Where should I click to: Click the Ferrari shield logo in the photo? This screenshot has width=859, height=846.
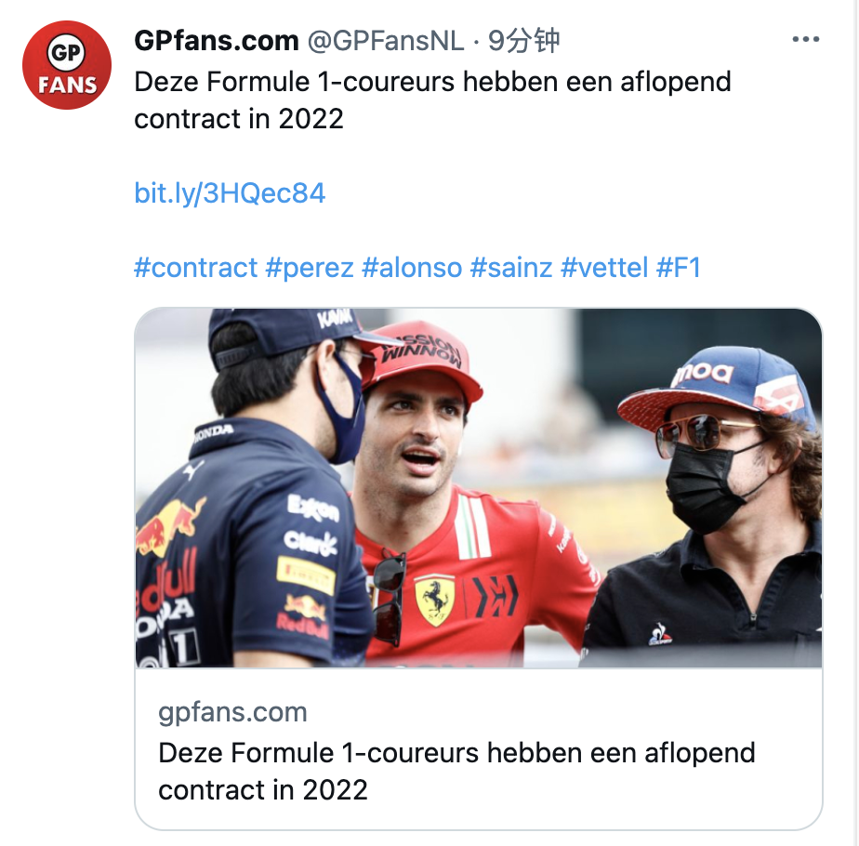pos(434,599)
